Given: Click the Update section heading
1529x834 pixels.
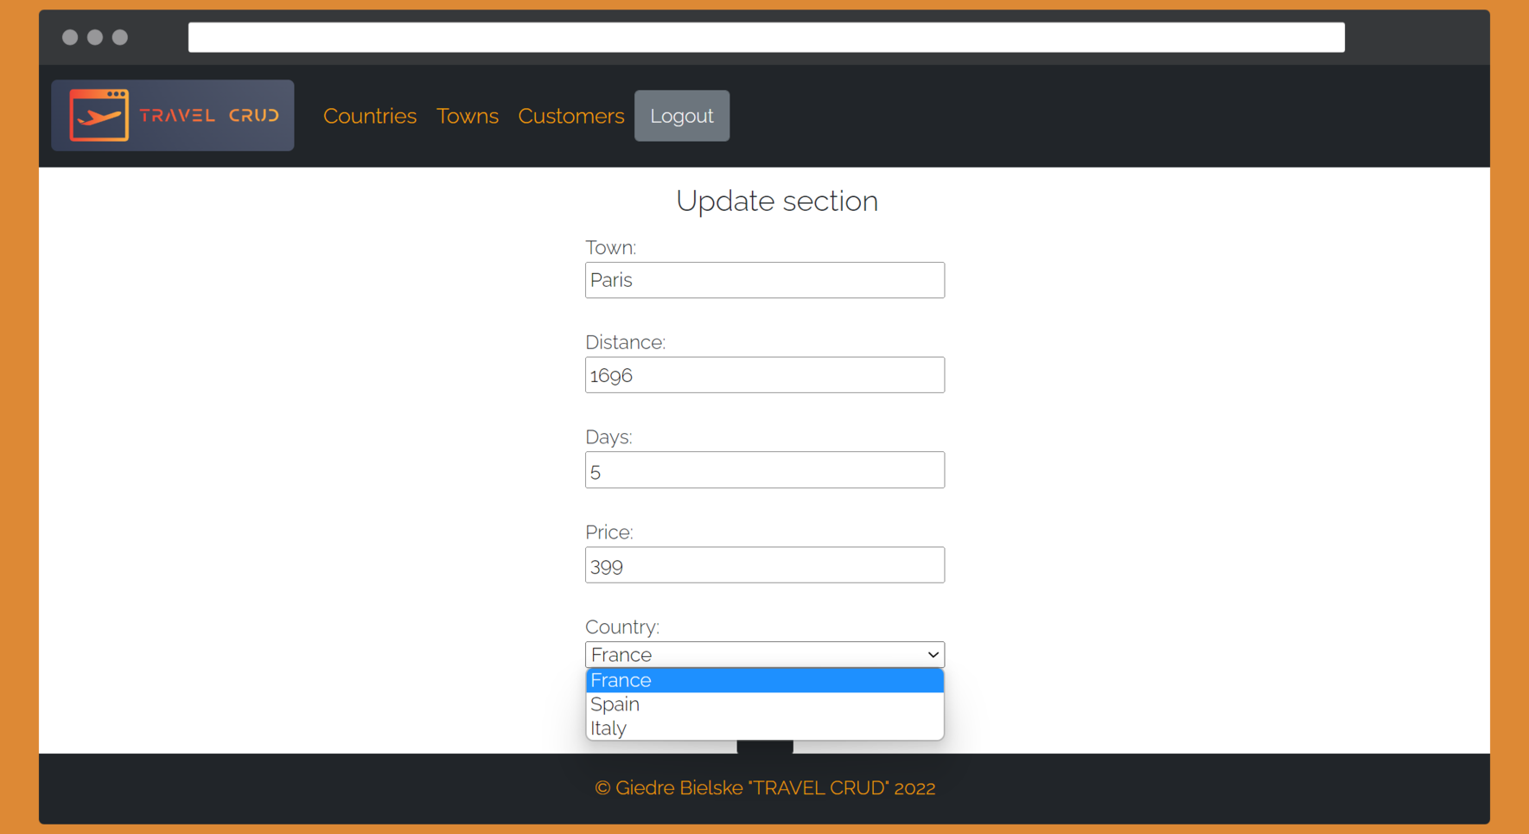Looking at the screenshot, I should 776,201.
